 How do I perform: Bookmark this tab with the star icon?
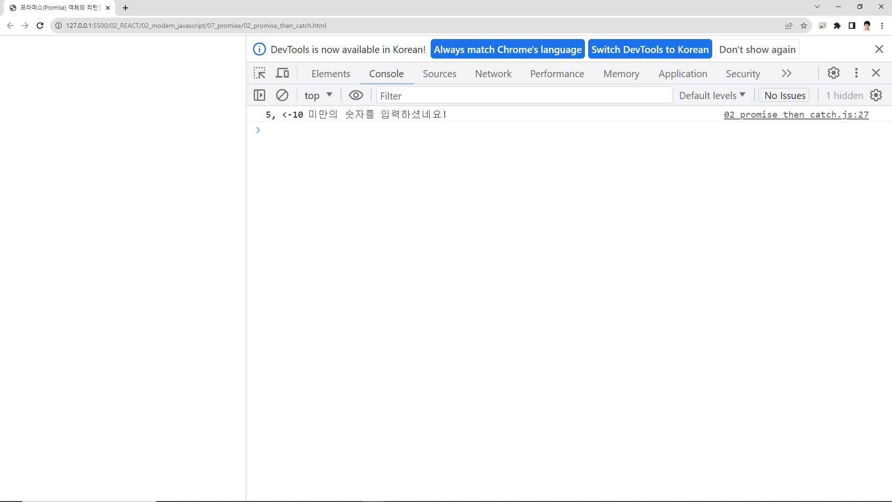coord(804,26)
